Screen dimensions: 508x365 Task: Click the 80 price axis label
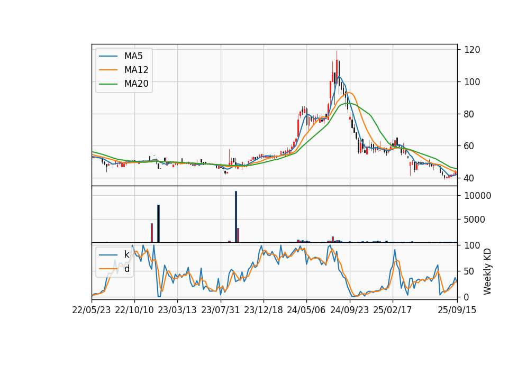pos(469,114)
